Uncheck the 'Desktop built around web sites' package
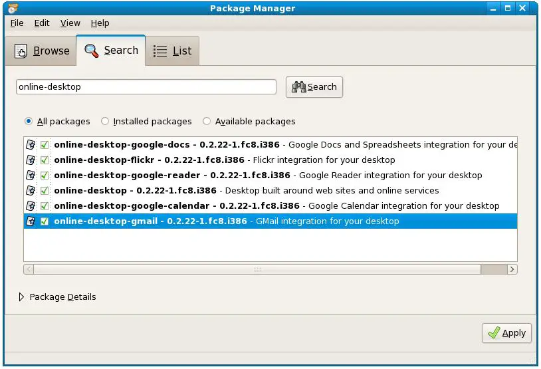 [x=45, y=191]
